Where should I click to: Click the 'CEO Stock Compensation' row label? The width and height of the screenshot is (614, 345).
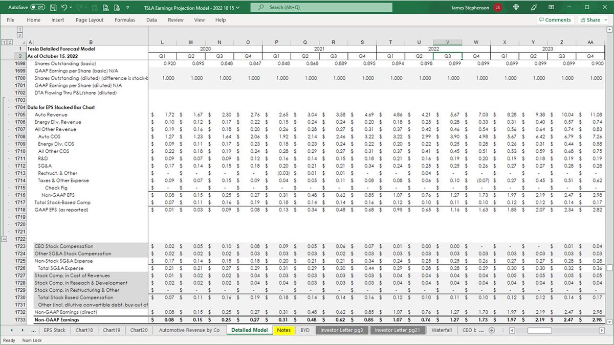click(64, 246)
